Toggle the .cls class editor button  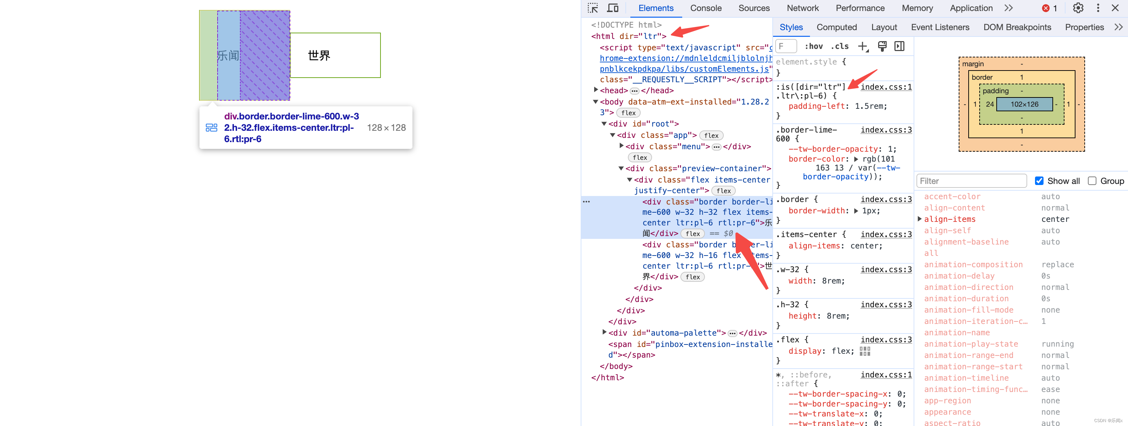(839, 46)
